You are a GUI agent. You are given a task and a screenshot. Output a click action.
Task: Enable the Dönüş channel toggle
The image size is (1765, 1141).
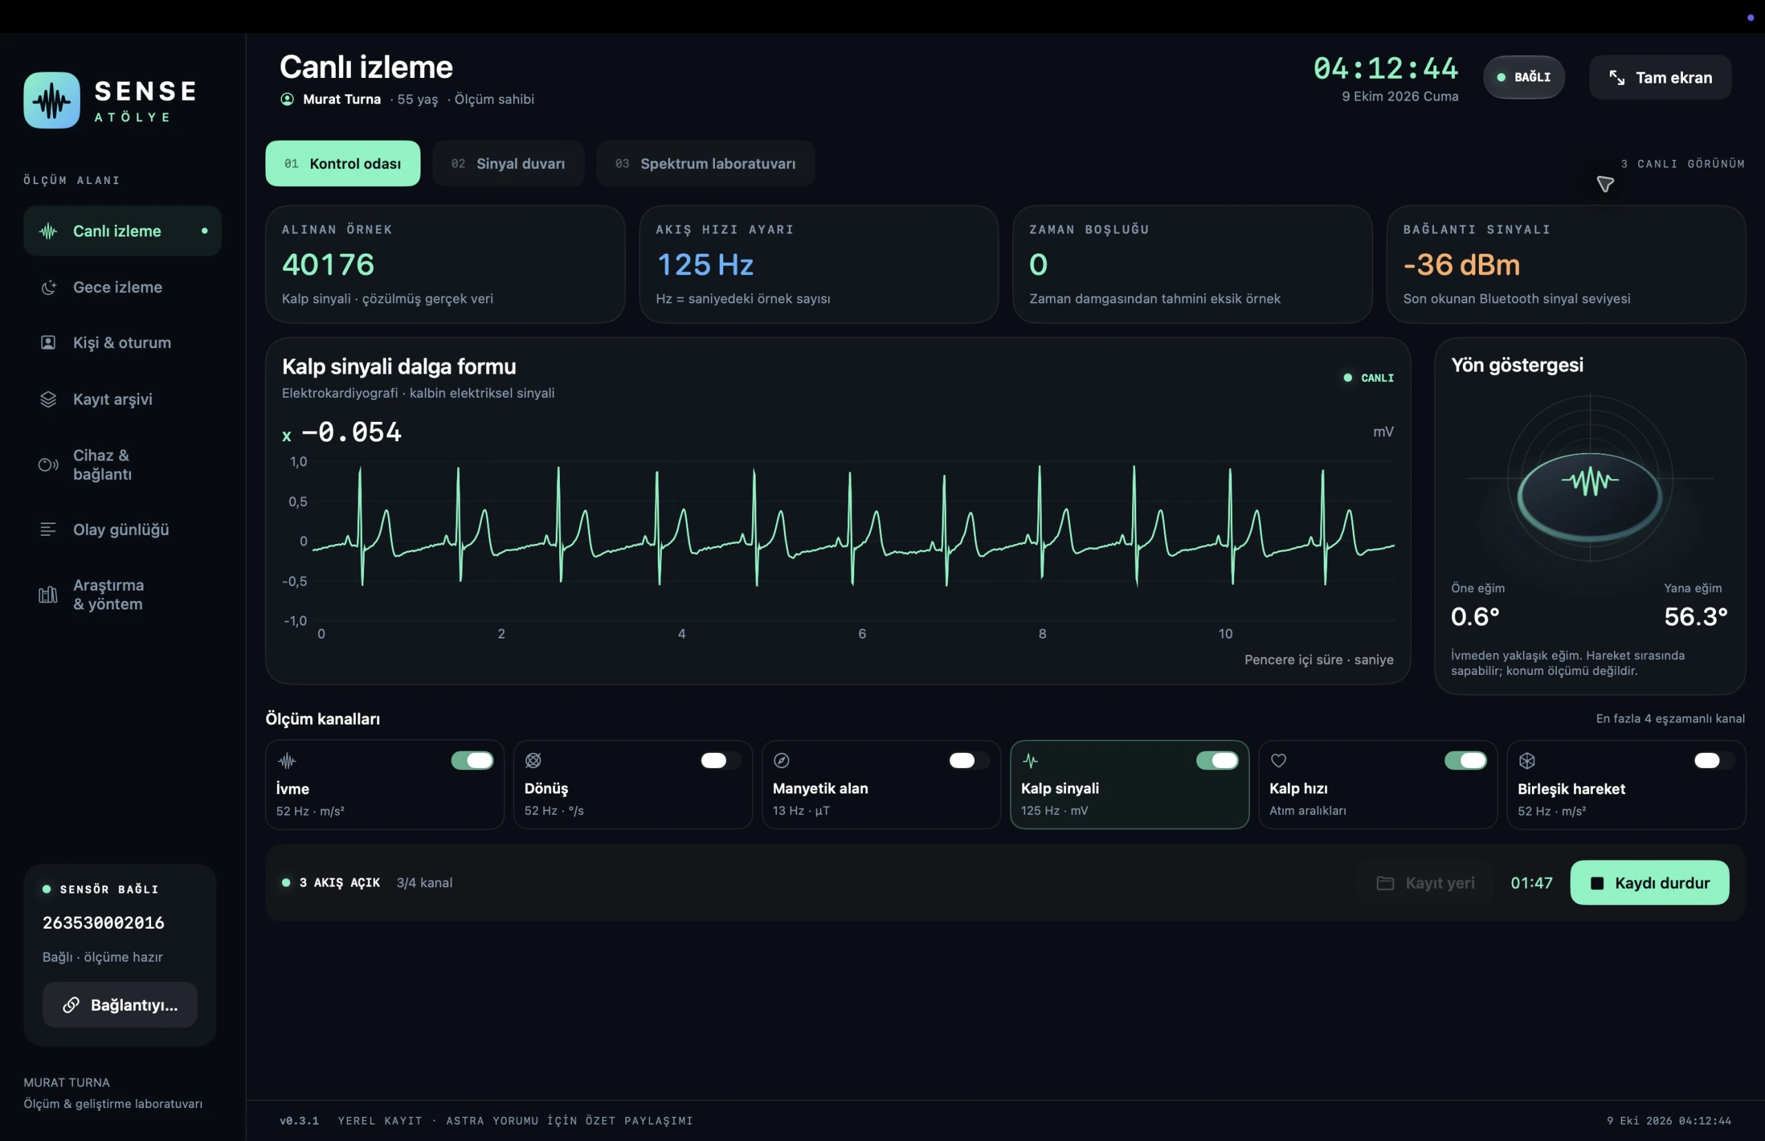[x=721, y=760]
